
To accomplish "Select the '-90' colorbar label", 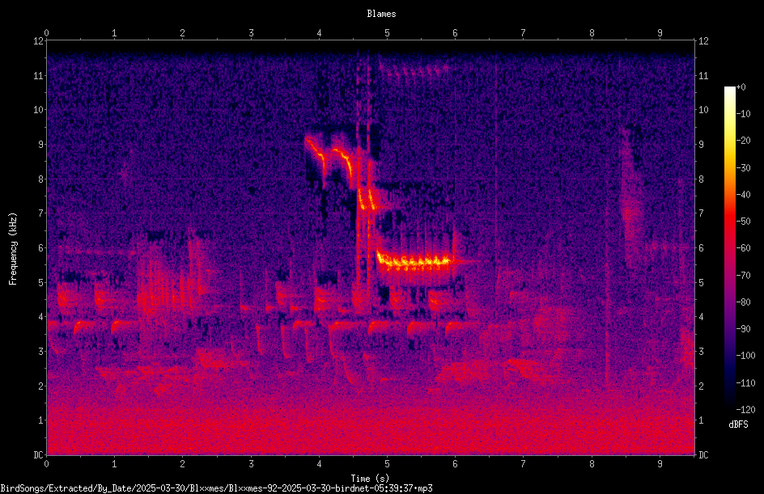I will pos(744,329).
